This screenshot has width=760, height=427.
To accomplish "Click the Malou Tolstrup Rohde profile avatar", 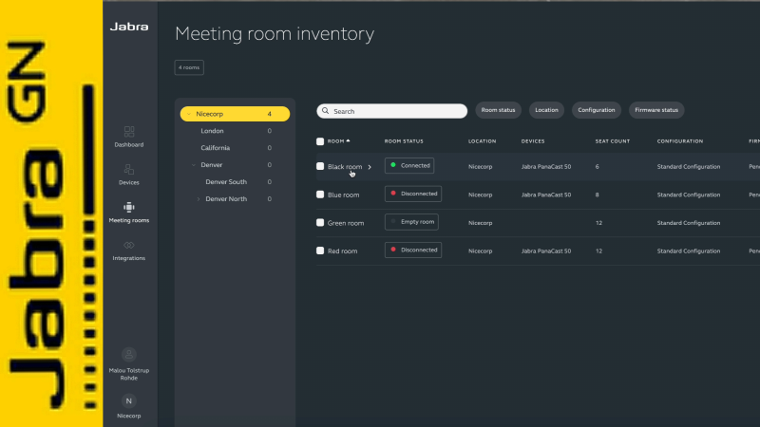I will 129,355.
